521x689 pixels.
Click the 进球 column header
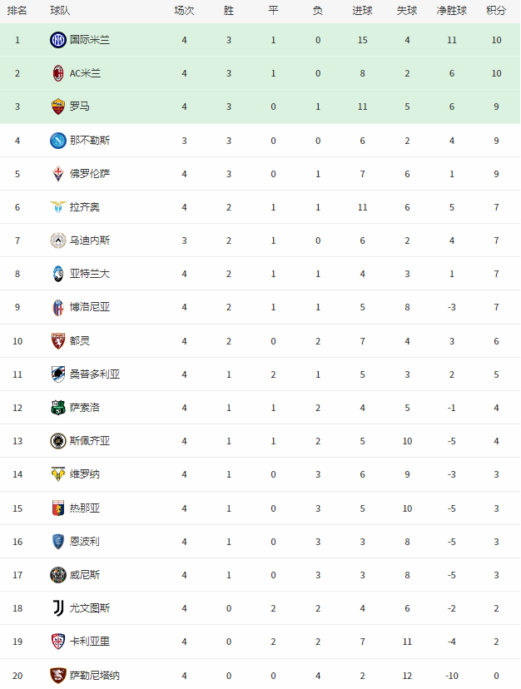tap(362, 11)
